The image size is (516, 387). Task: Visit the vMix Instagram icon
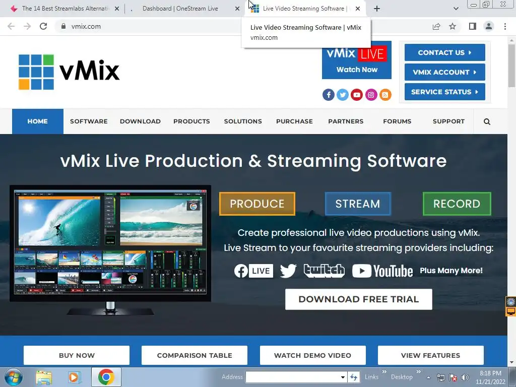(x=371, y=95)
